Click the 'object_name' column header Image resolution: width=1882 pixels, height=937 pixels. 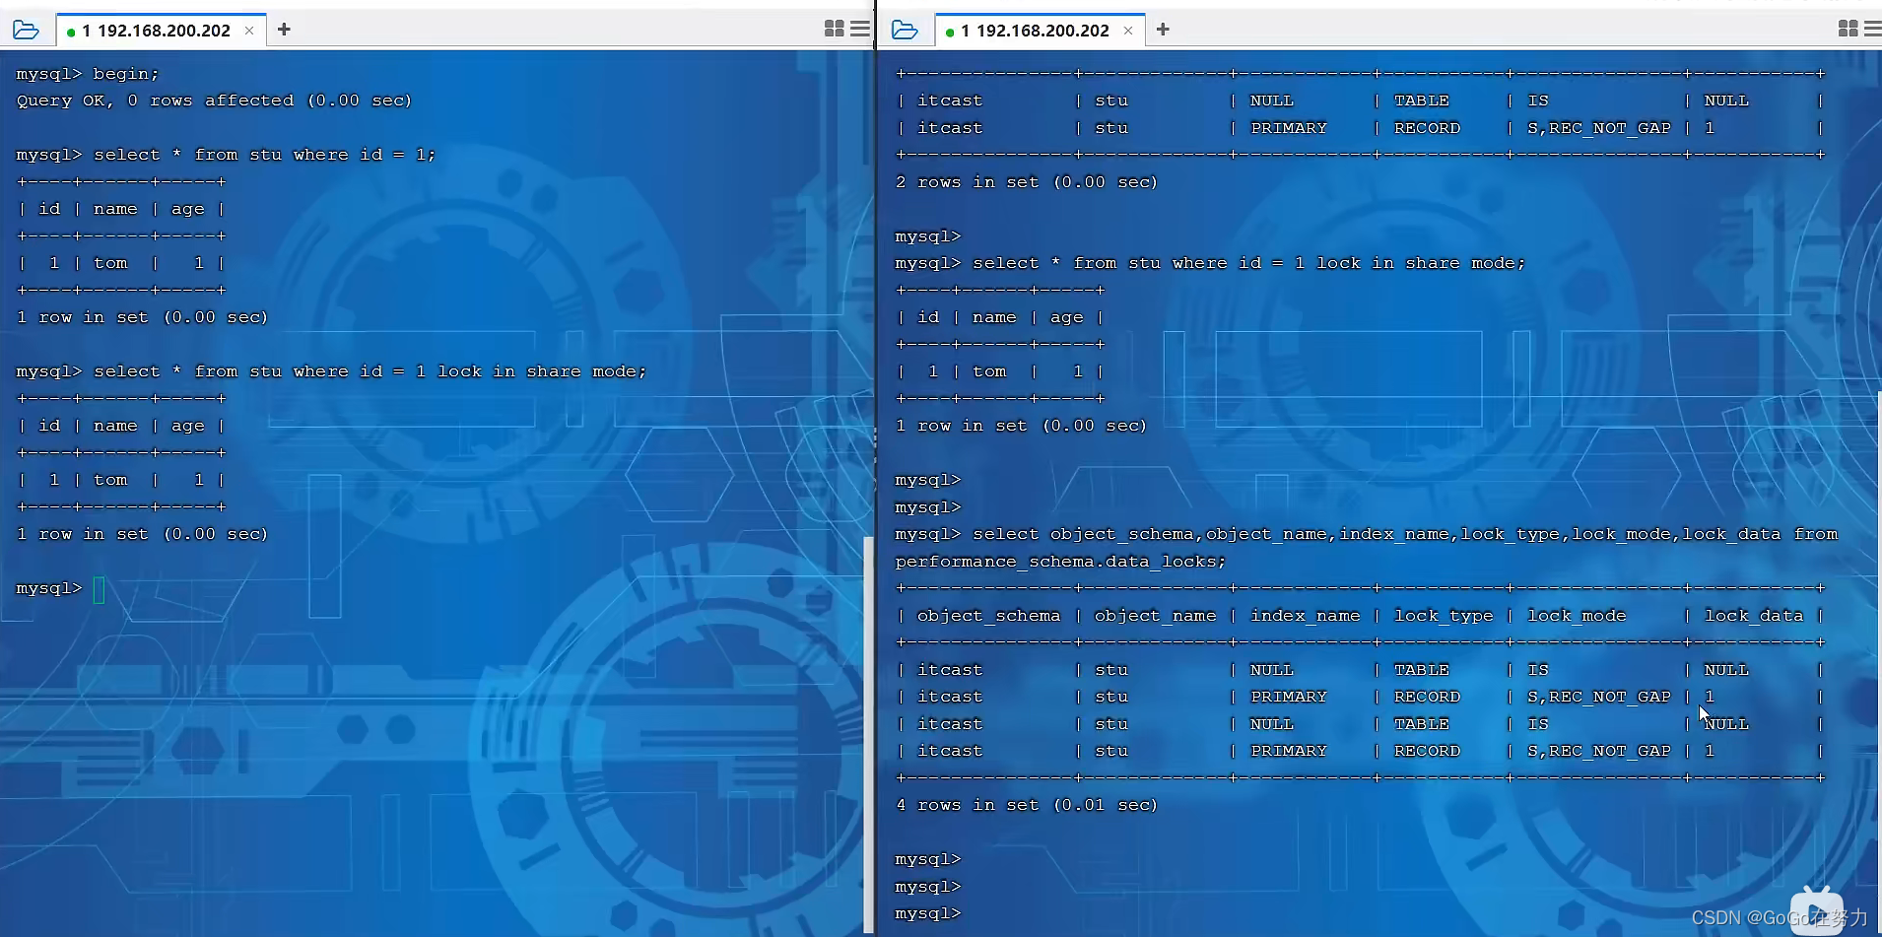[x=1155, y=616]
